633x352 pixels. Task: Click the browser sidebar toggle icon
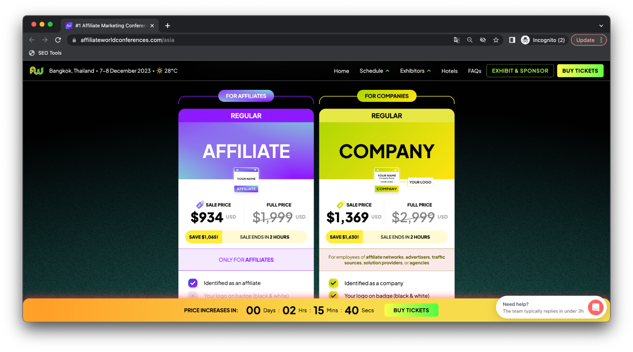511,40
